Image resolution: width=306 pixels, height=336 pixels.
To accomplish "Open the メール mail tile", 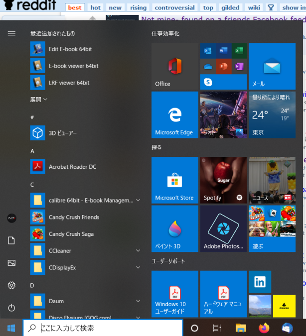I will tap(272, 66).
